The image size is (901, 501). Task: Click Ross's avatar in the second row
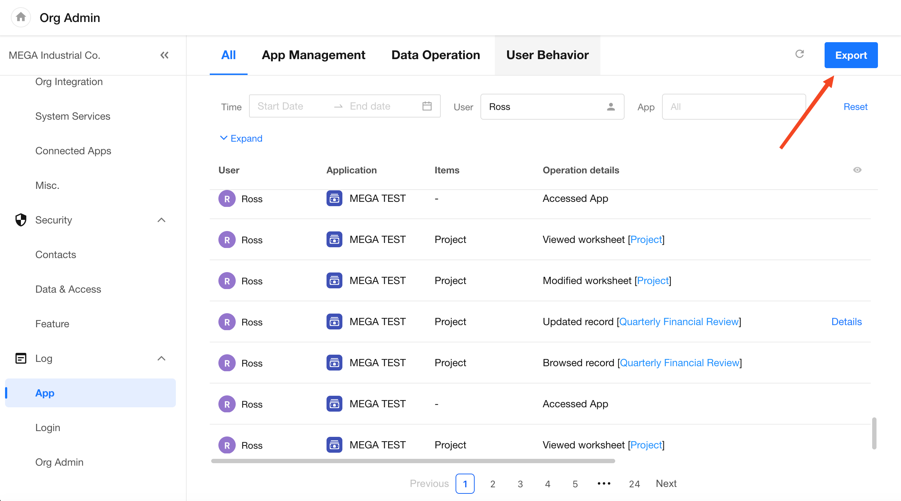coord(227,240)
